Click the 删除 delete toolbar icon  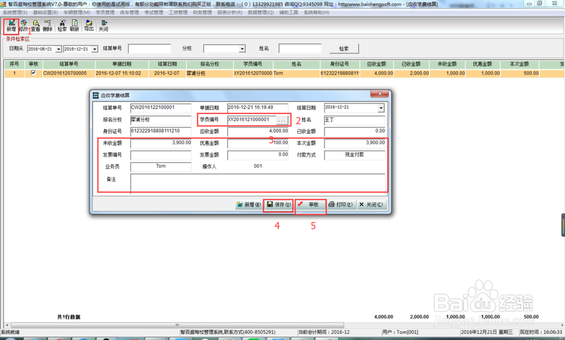pyautogui.click(x=47, y=25)
